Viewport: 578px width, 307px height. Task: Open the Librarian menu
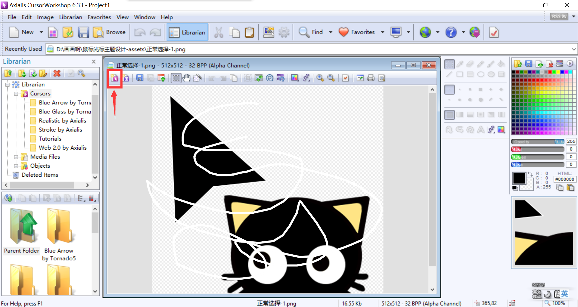click(x=70, y=17)
